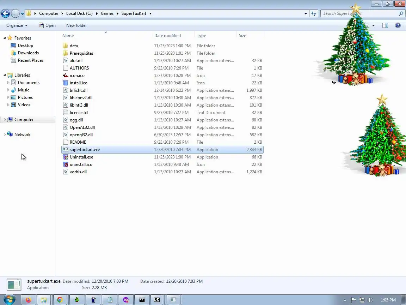Viewport: 406px width, 305px height.
Task: Collapse the Favorites group in sidebar
Action: click(x=4, y=38)
